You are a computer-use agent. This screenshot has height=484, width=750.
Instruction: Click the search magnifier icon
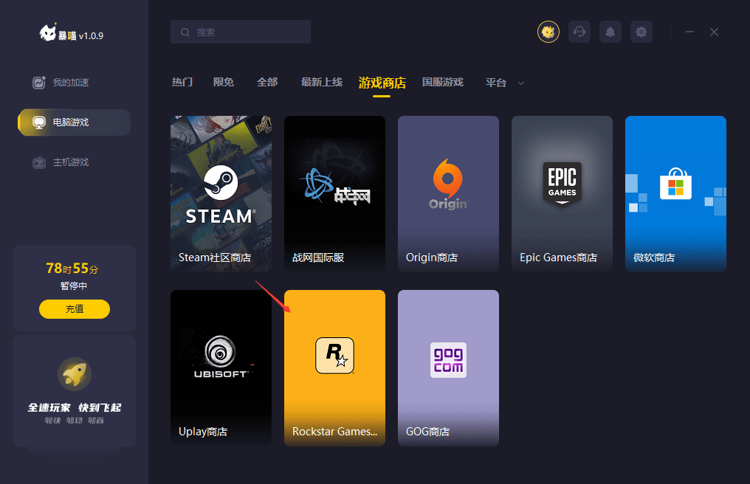pyautogui.click(x=185, y=32)
